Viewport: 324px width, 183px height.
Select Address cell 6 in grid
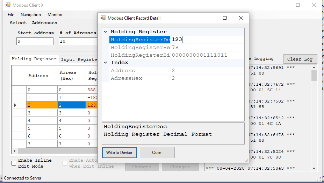click(42, 136)
